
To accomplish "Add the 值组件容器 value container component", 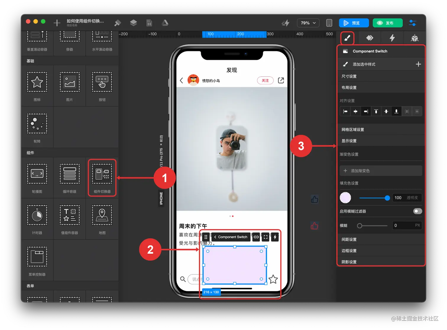I will point(70,219).
